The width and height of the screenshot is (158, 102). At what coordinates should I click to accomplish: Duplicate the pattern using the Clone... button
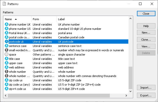pos(146,40)
